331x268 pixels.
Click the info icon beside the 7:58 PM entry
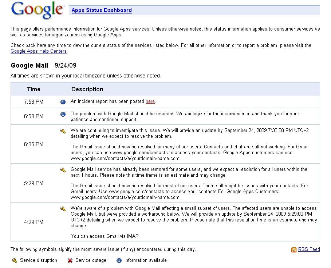point(63,102)
